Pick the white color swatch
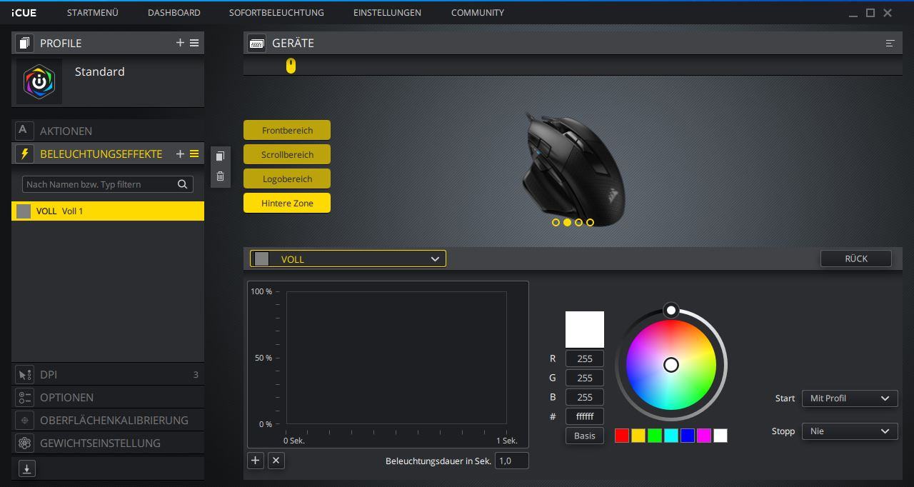 click(720, 436)
